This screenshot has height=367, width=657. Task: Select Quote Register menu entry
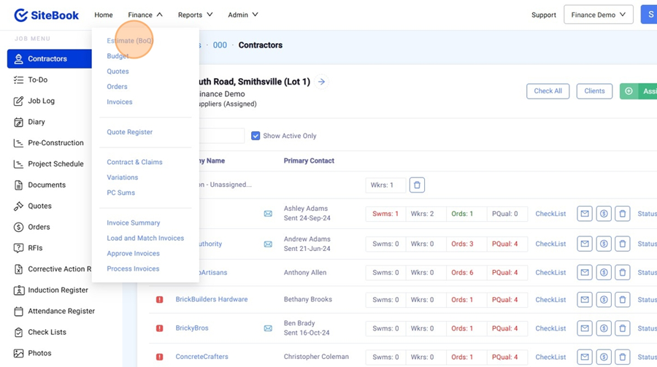129,132
